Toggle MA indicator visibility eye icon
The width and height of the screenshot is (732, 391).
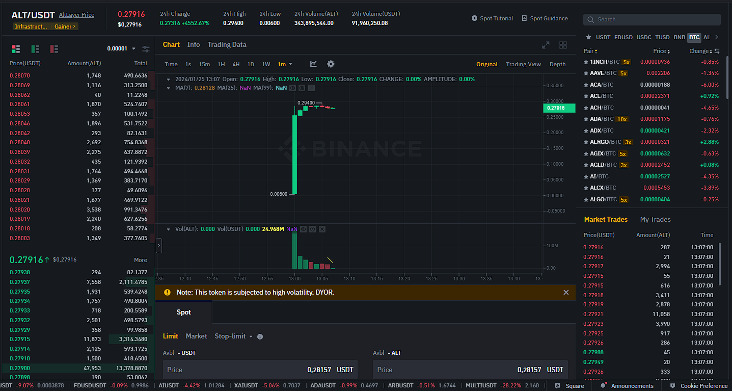292,88
